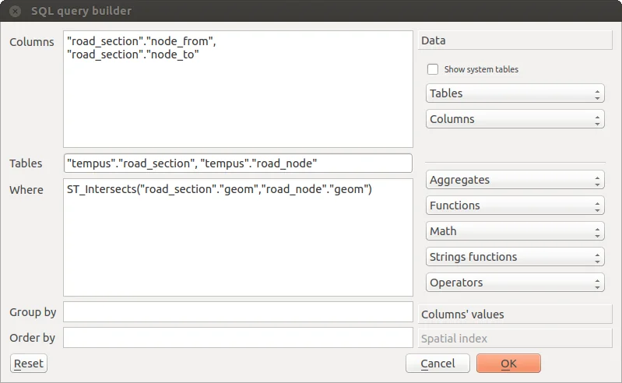Open the Columns dropdown list
This screenshot has width=622, height=383.
click(515, 119)
